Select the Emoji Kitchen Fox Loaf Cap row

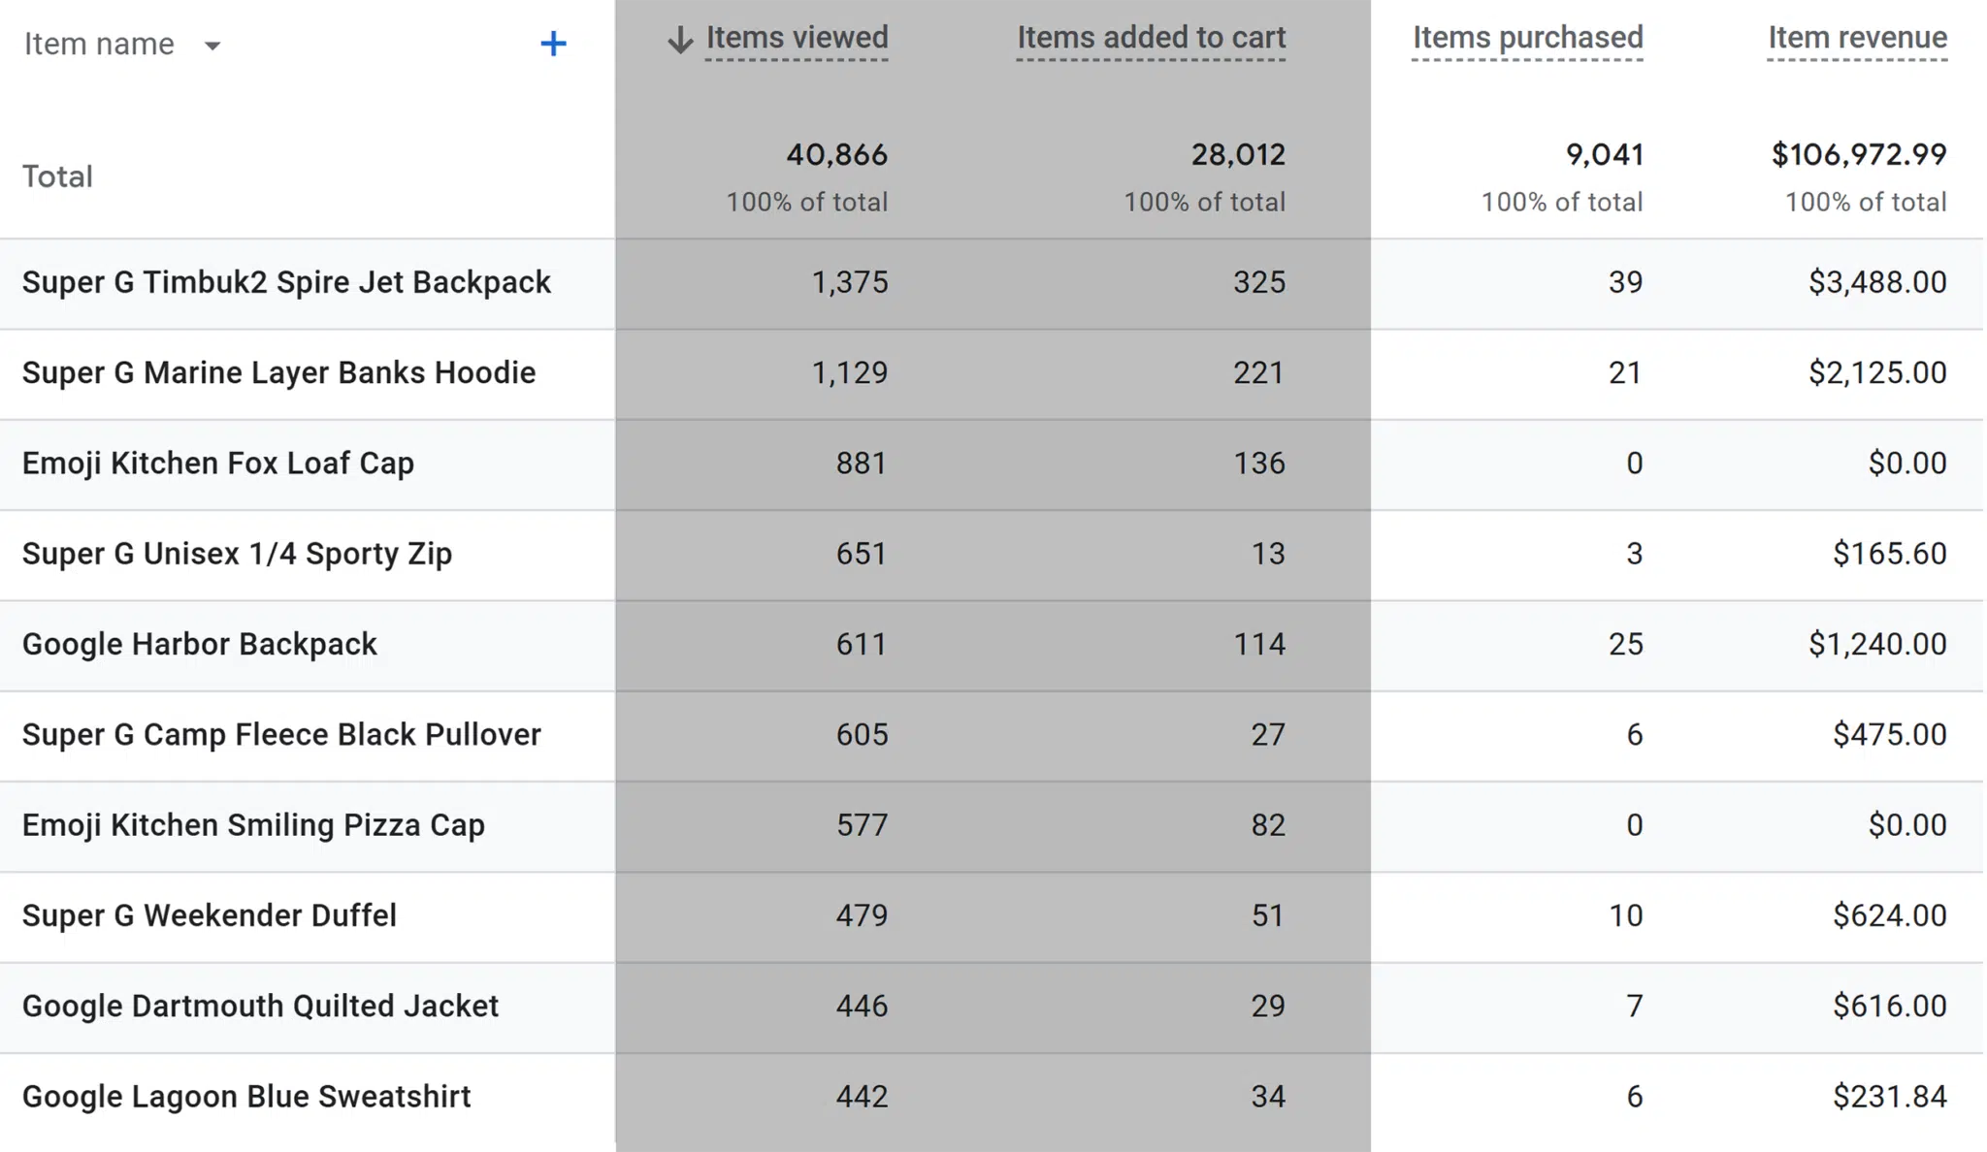[x=217, y=464]
